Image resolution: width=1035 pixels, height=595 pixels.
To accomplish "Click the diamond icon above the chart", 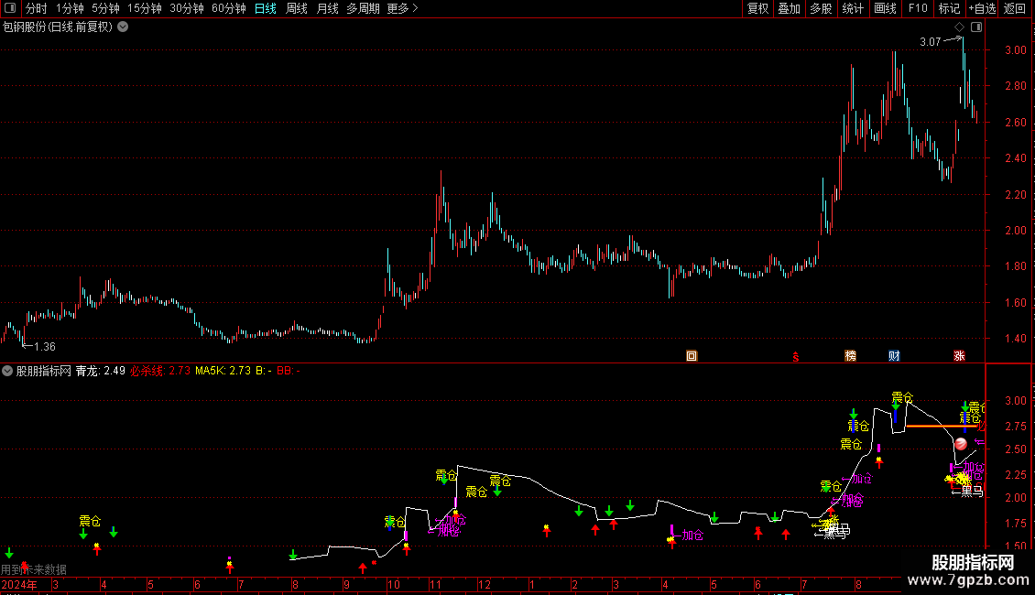I will click(960, 27).
